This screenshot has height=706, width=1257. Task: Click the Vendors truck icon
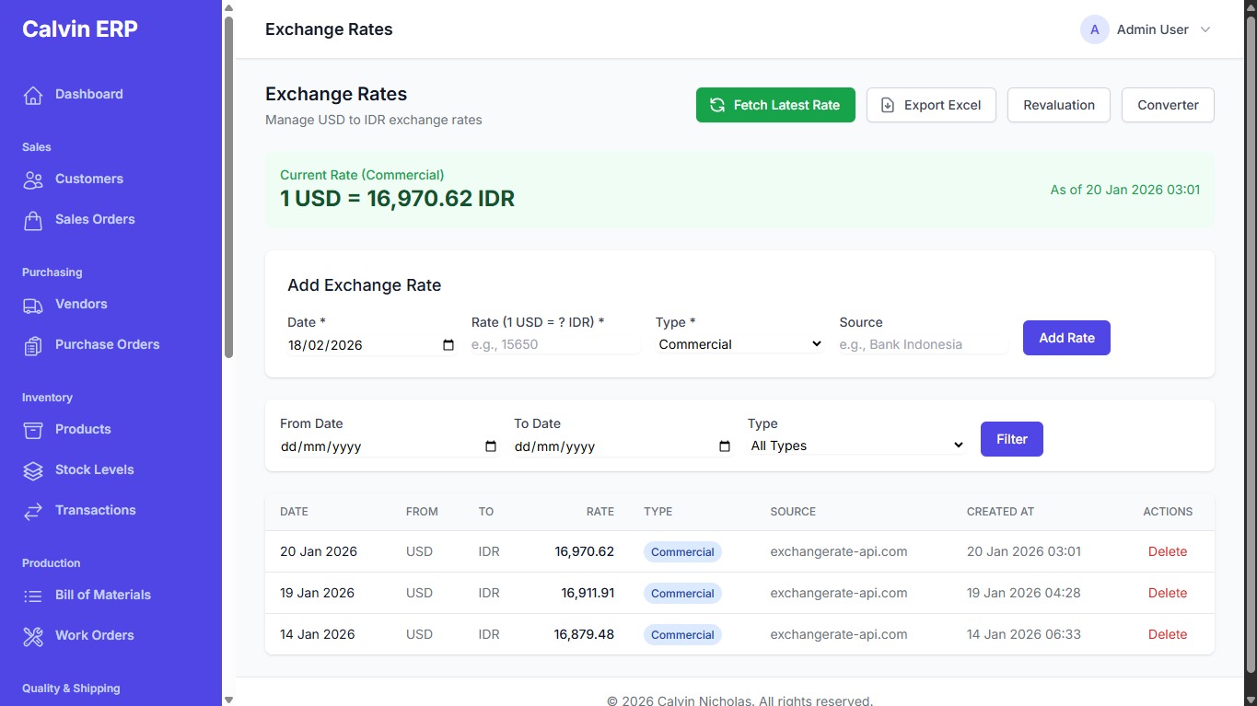[x=33, y=305]
